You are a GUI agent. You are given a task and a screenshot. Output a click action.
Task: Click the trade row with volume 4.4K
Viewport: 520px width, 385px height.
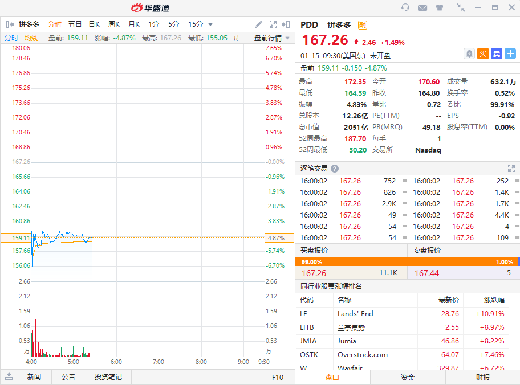pyautogui.click(x=465, y=215)
